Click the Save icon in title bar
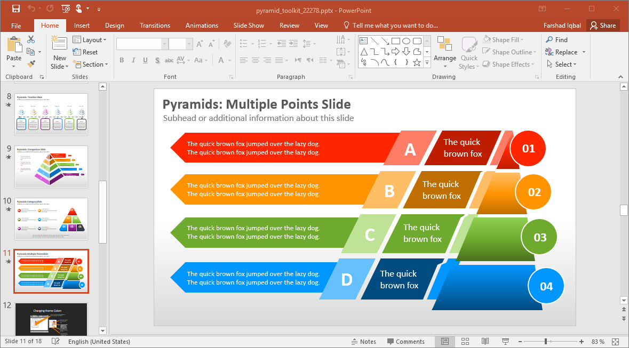This screenshot has width=629, height=348. point(15,9)
